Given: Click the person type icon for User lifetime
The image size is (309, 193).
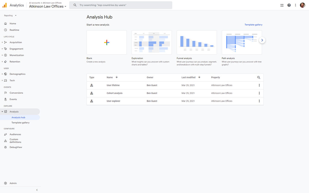Looking at the screenshot, I should (92, 85).
